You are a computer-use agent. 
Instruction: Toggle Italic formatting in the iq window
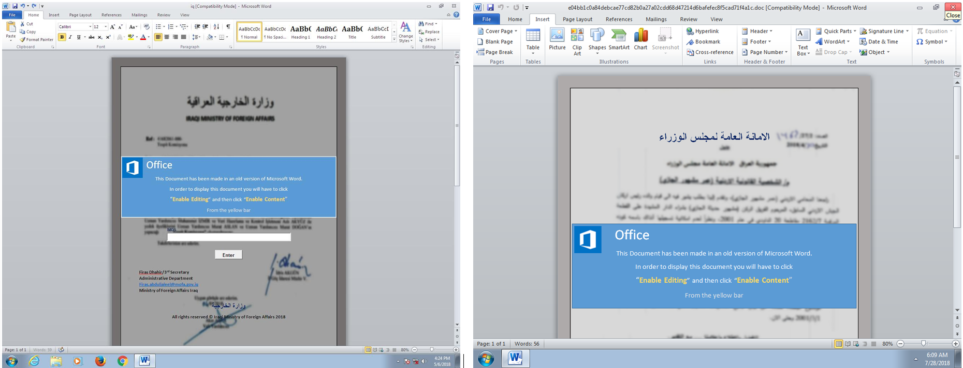pyautogui.click(x=70, y=37)
